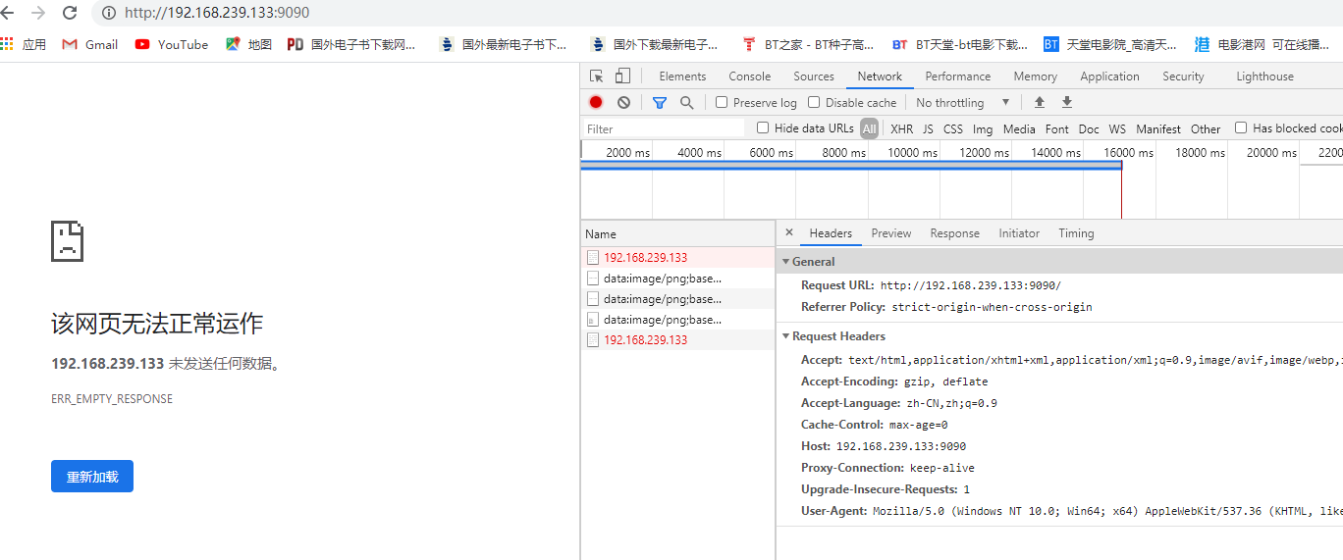
Task: Toggle the network filter funnel icon
Action: click(x=660, y=102)
